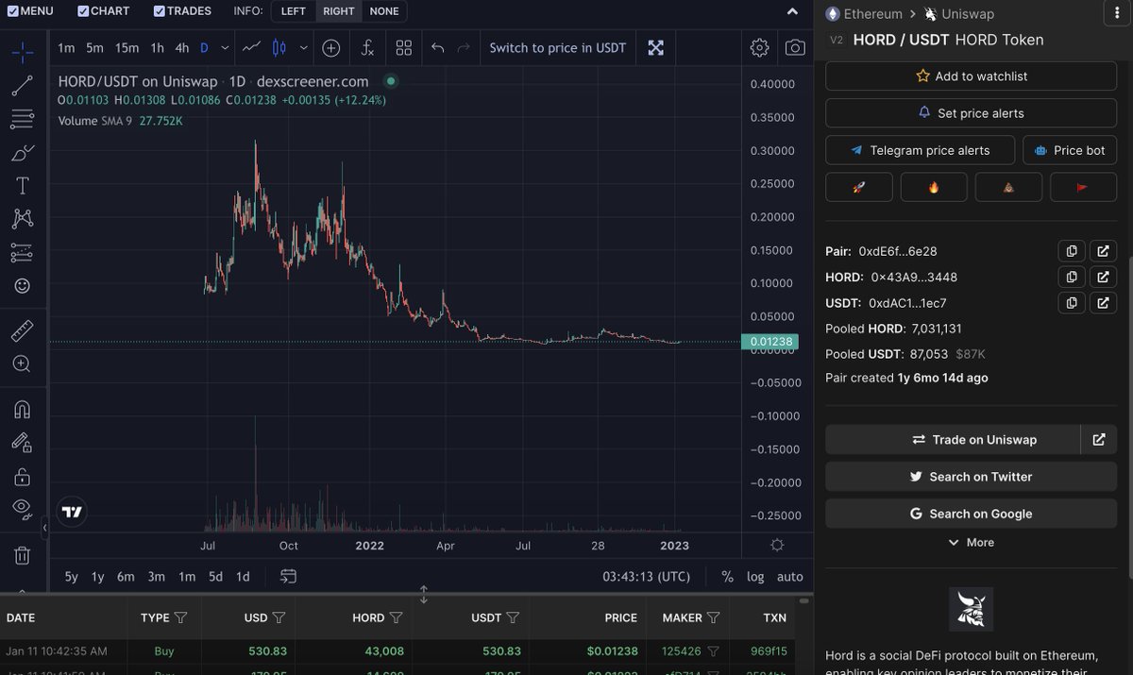Set info panel to LEFT

point(294,11)
